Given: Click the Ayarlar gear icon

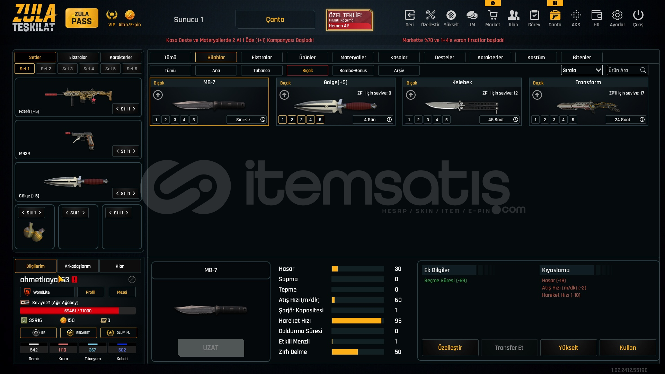Looking at the screenshot, I should point(617,15).
